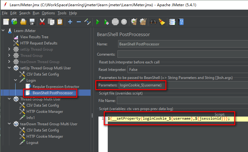Click the split-pane divider handle dots
248x152 pixels.
pos(92,116)
